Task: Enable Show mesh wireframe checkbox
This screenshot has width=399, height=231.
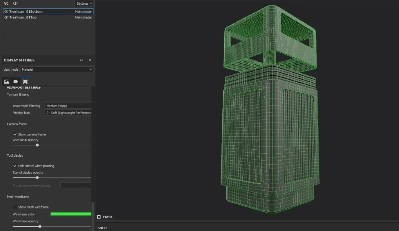Action: pyautogui.click(x=15, y=207)
